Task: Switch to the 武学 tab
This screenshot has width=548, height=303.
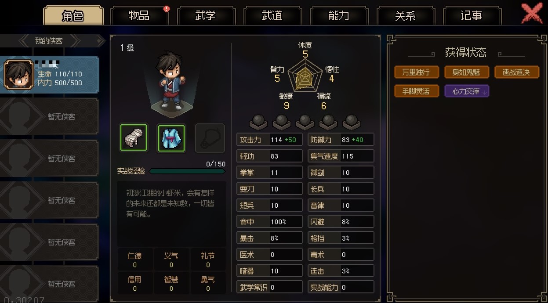Action: (206, 16)
